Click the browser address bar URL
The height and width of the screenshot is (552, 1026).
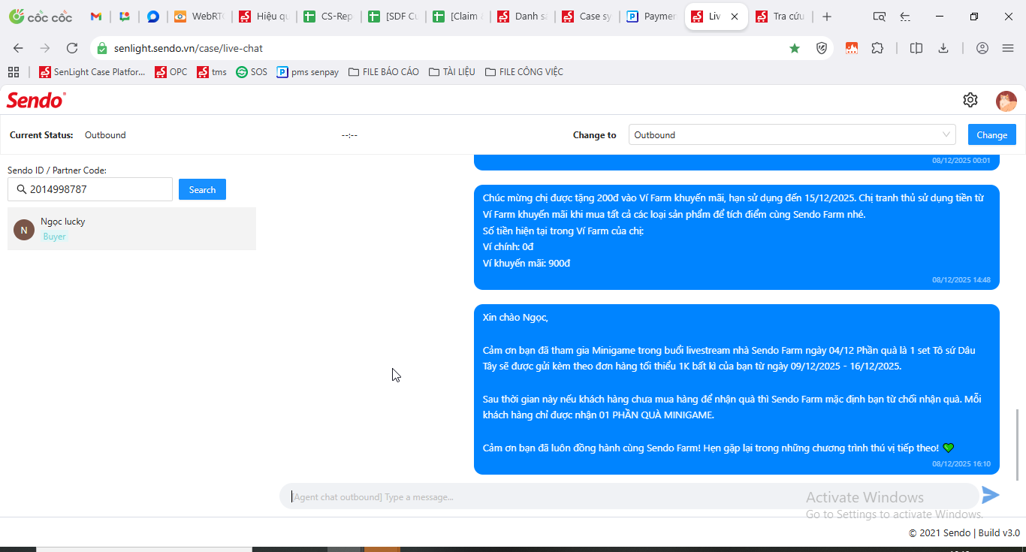point(189,48)
